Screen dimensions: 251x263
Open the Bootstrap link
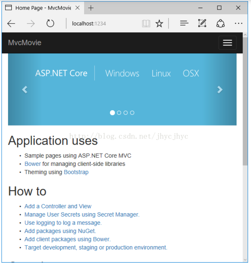click(x=76, y=172)
